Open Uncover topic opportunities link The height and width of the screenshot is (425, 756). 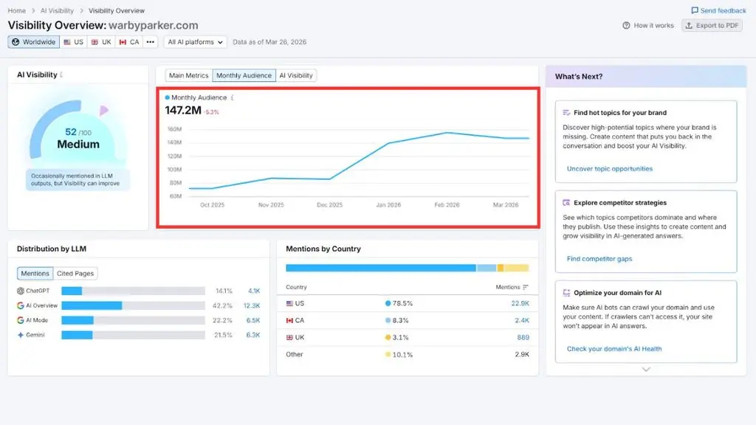point(609,169)
